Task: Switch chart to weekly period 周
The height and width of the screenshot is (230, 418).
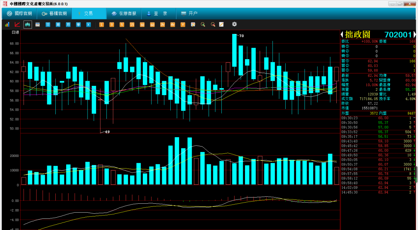Action: [x=58, y=24]
